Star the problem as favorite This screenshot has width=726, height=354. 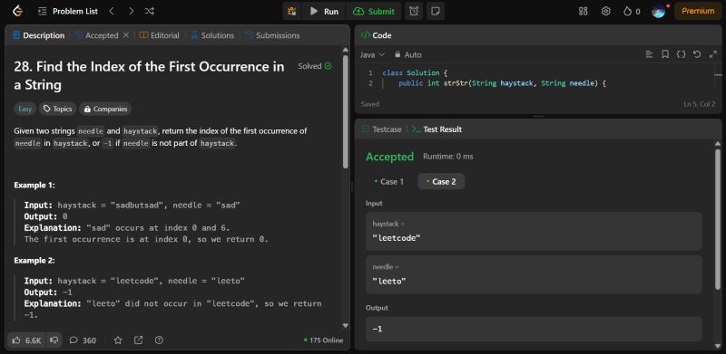pyautogui.click(x=118, y=340)
